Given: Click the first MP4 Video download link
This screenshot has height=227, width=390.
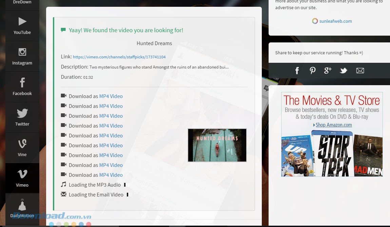Looking at the screenshot, I should 111,96.
